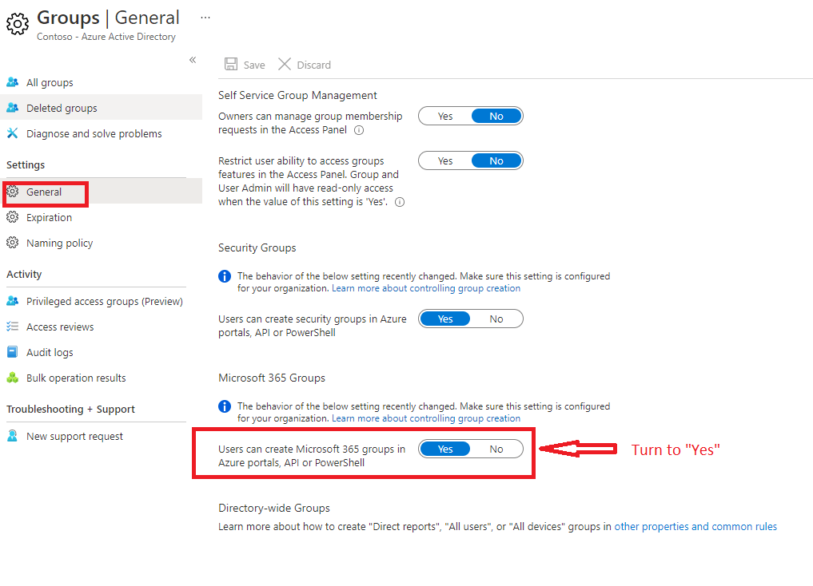Click the Security Groups heading
This screenshot has width=813, height=586.
(257, 248)
